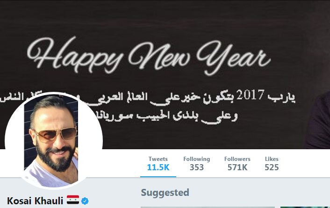Click the 353 following count
The image size is (330, 208).
point(197,167)
